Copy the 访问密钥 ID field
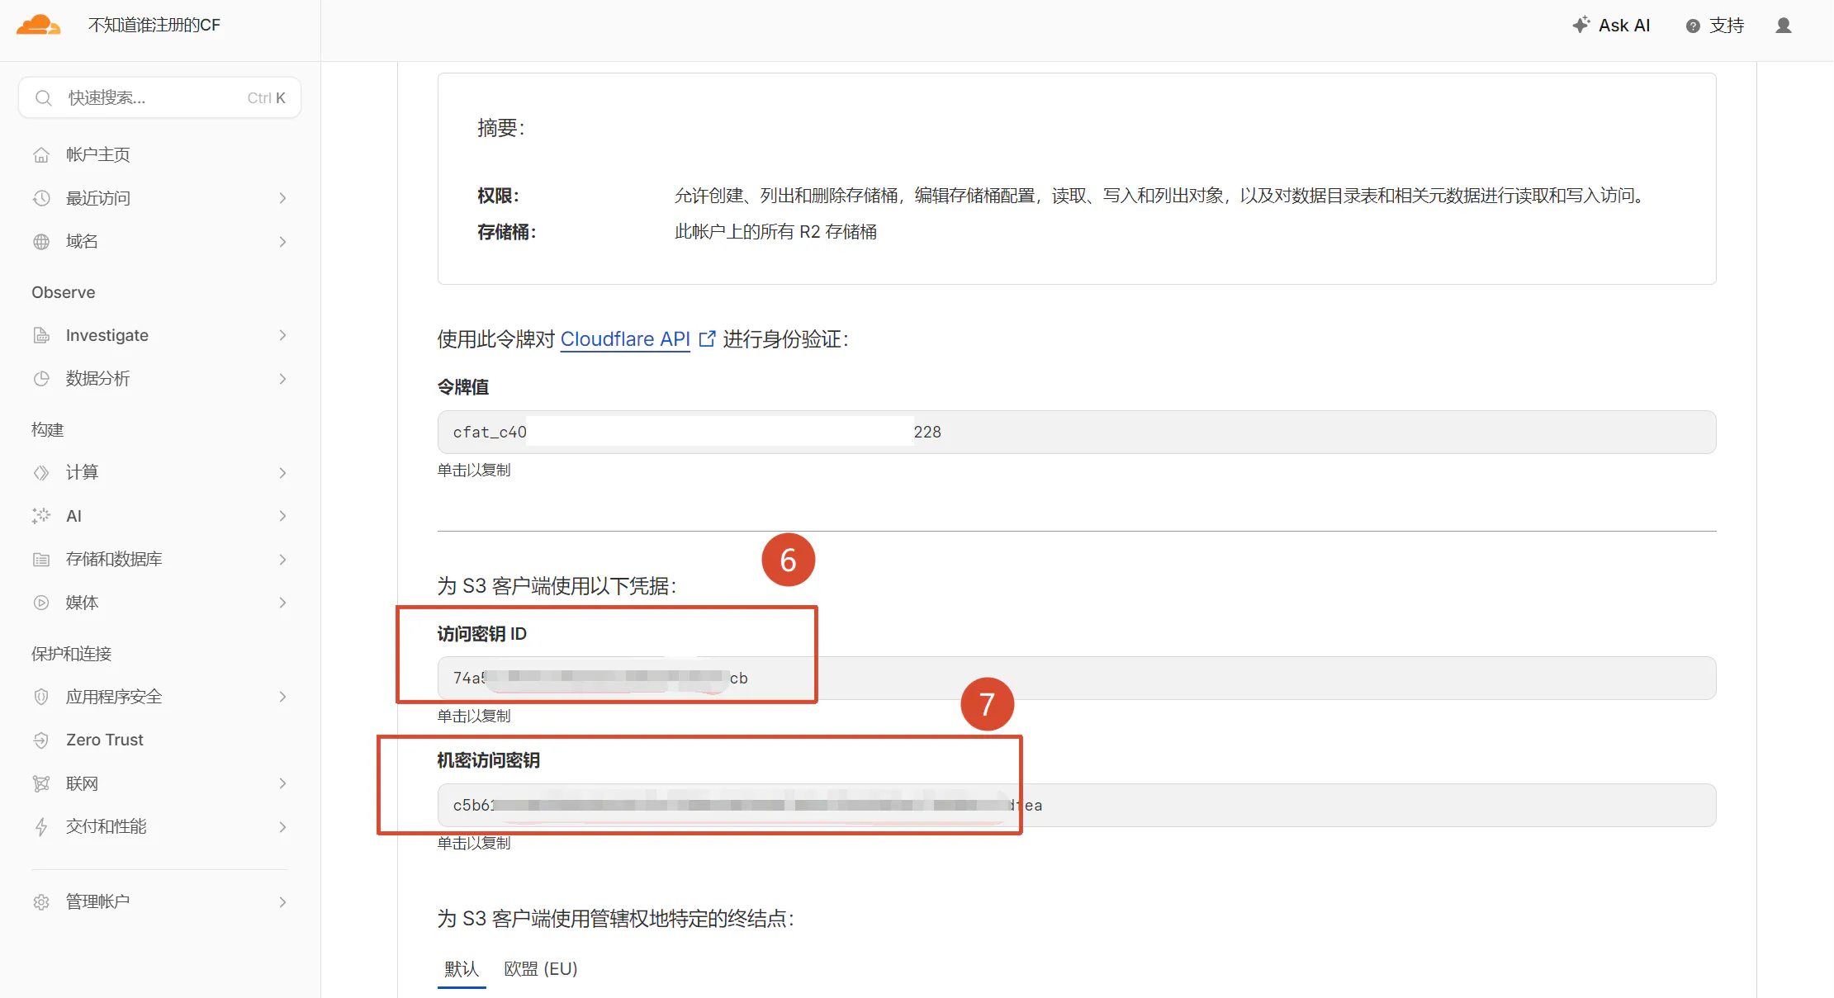 pos(1077,678)
